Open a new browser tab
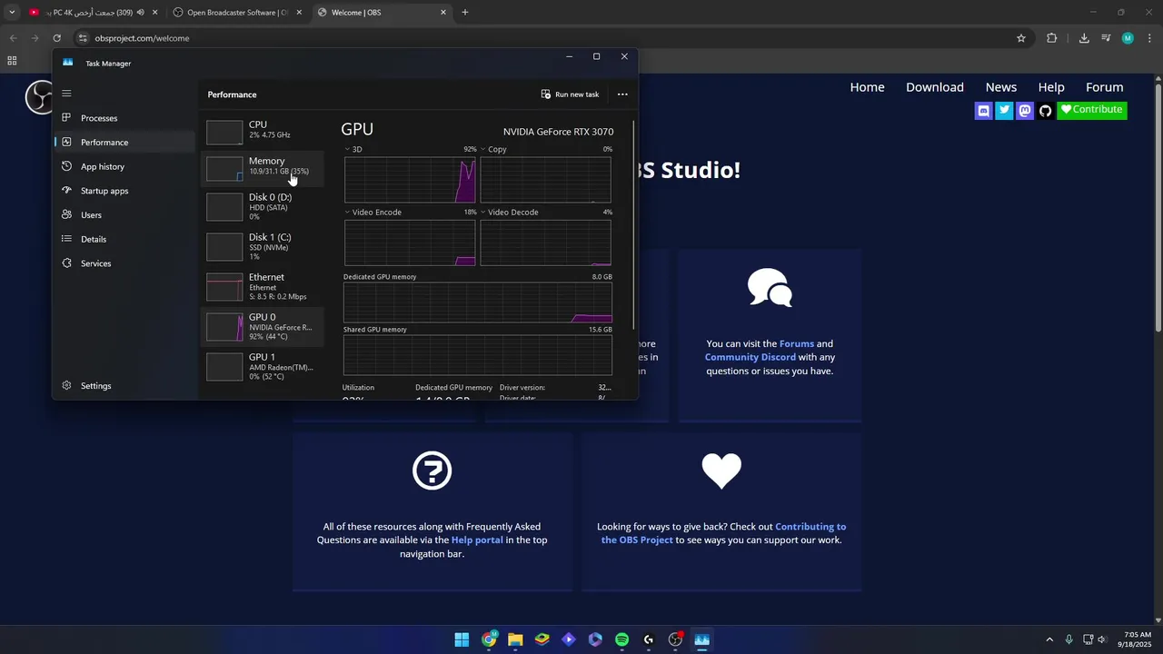This screenshot has height=654, width=1163. pos(465,13)
